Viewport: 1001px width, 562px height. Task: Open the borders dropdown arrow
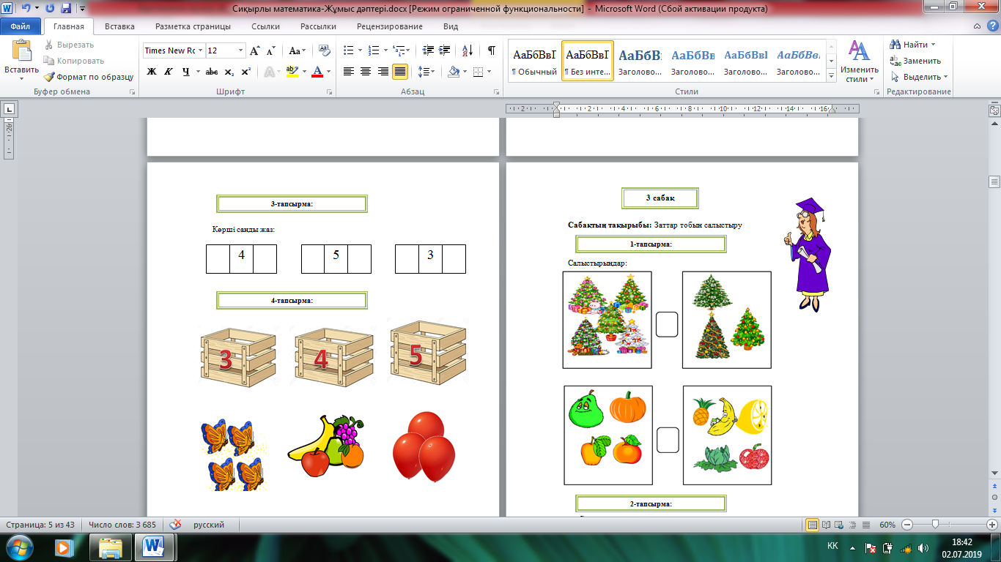pyautogui.click(x=489, y=72)
